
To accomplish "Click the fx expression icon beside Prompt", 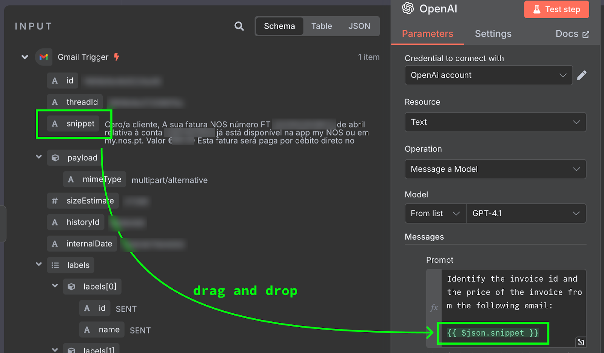I will coord(434,308).
